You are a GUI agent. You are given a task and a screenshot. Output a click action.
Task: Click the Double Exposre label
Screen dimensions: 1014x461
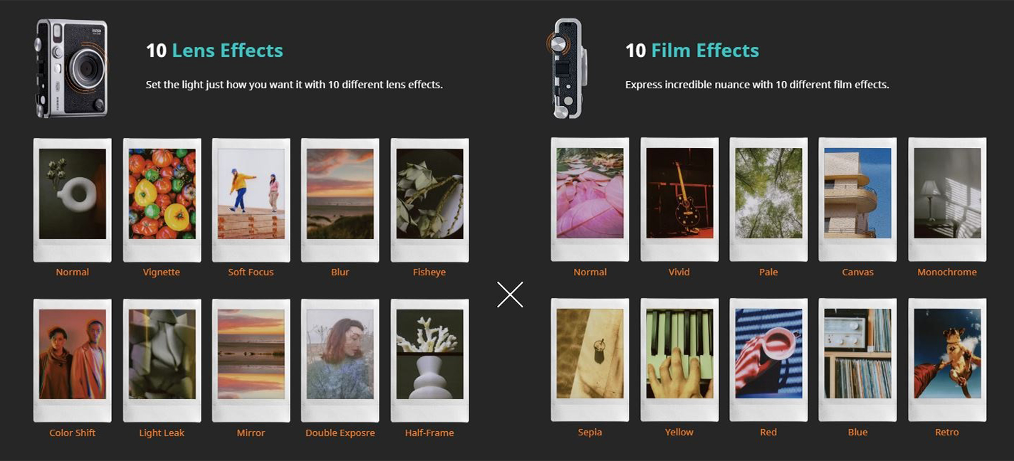click(340, 433)
